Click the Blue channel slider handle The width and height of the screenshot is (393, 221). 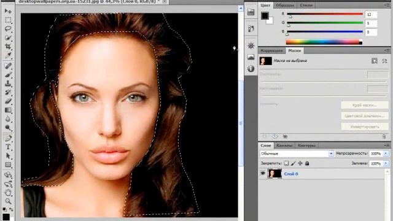tap(287, 34)
